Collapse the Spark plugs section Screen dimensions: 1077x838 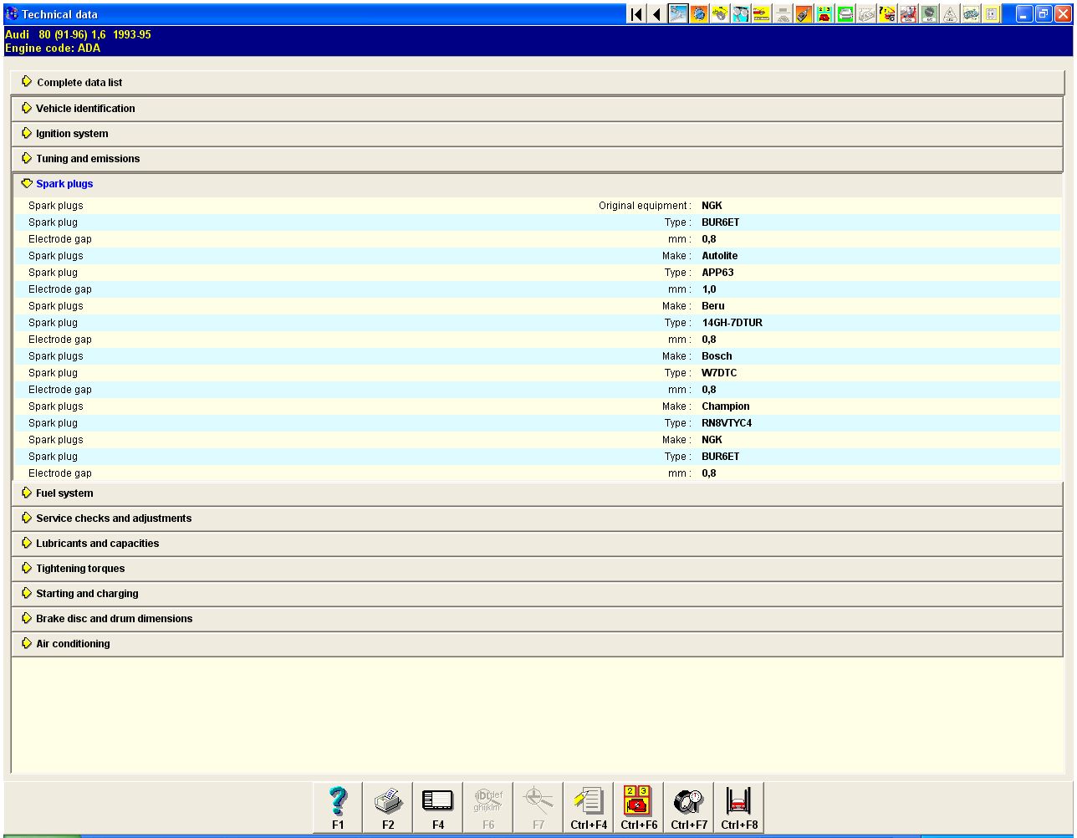coord(538,184)
